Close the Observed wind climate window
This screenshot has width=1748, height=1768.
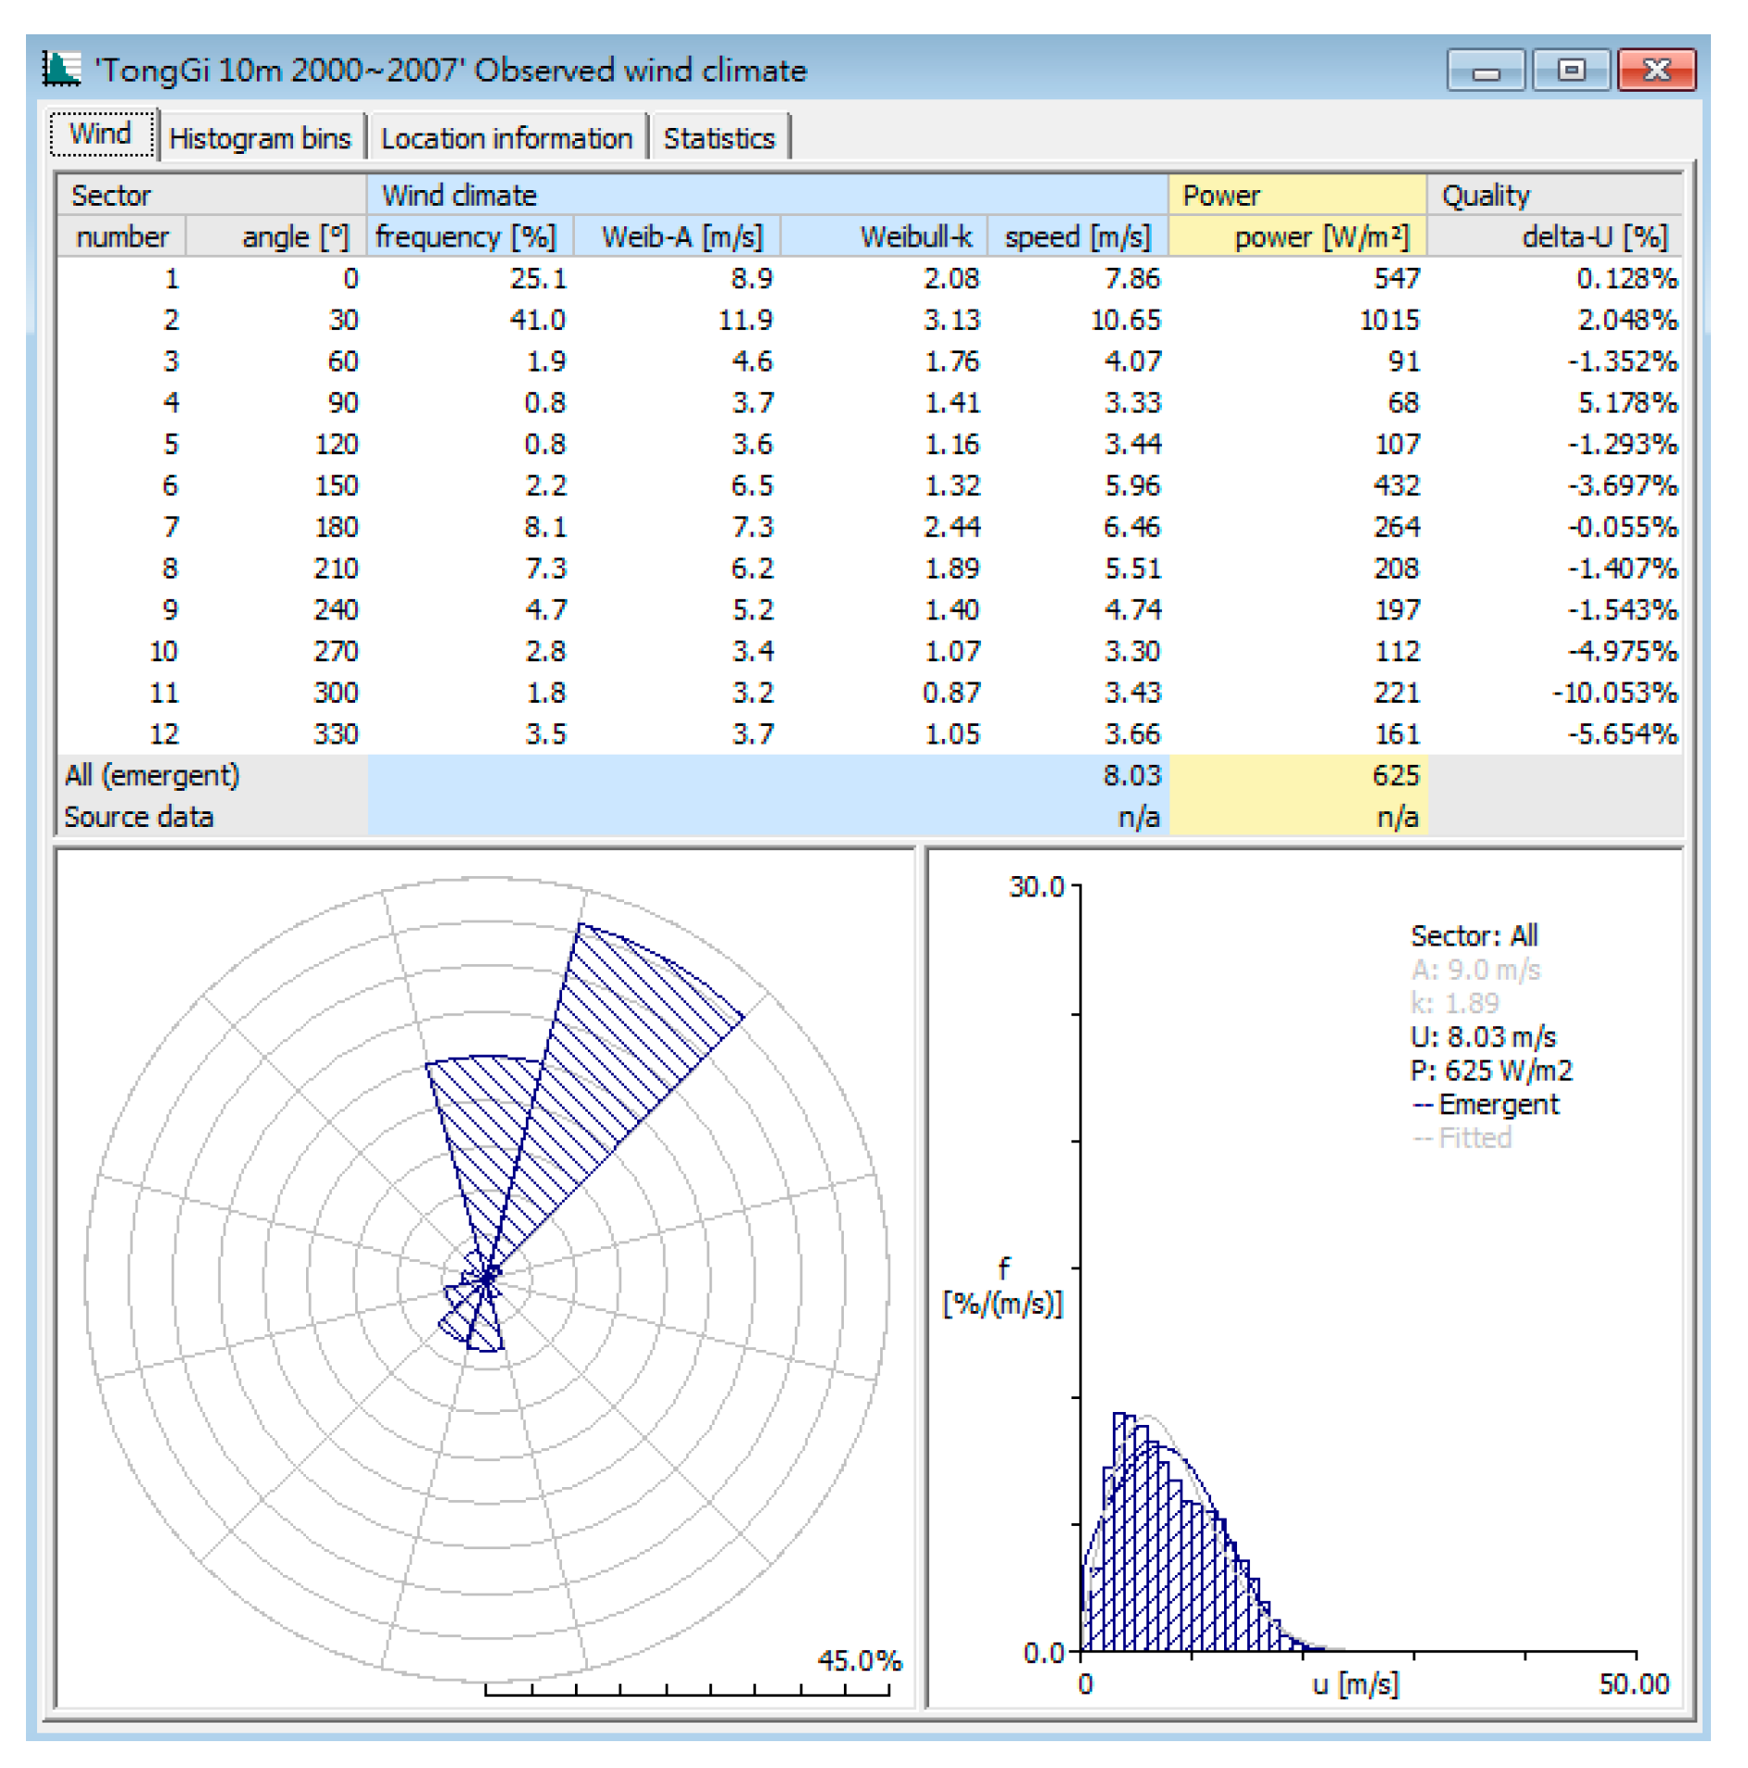1655,70
